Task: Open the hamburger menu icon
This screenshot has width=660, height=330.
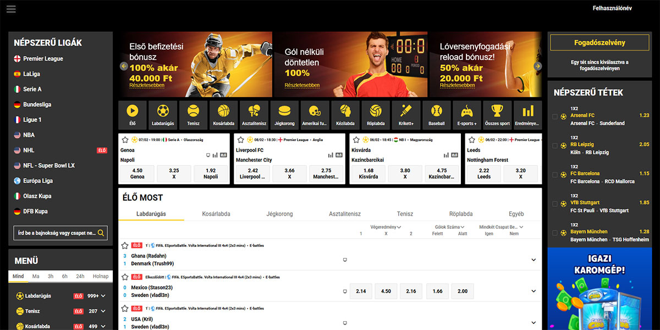Action: [11, 9]
